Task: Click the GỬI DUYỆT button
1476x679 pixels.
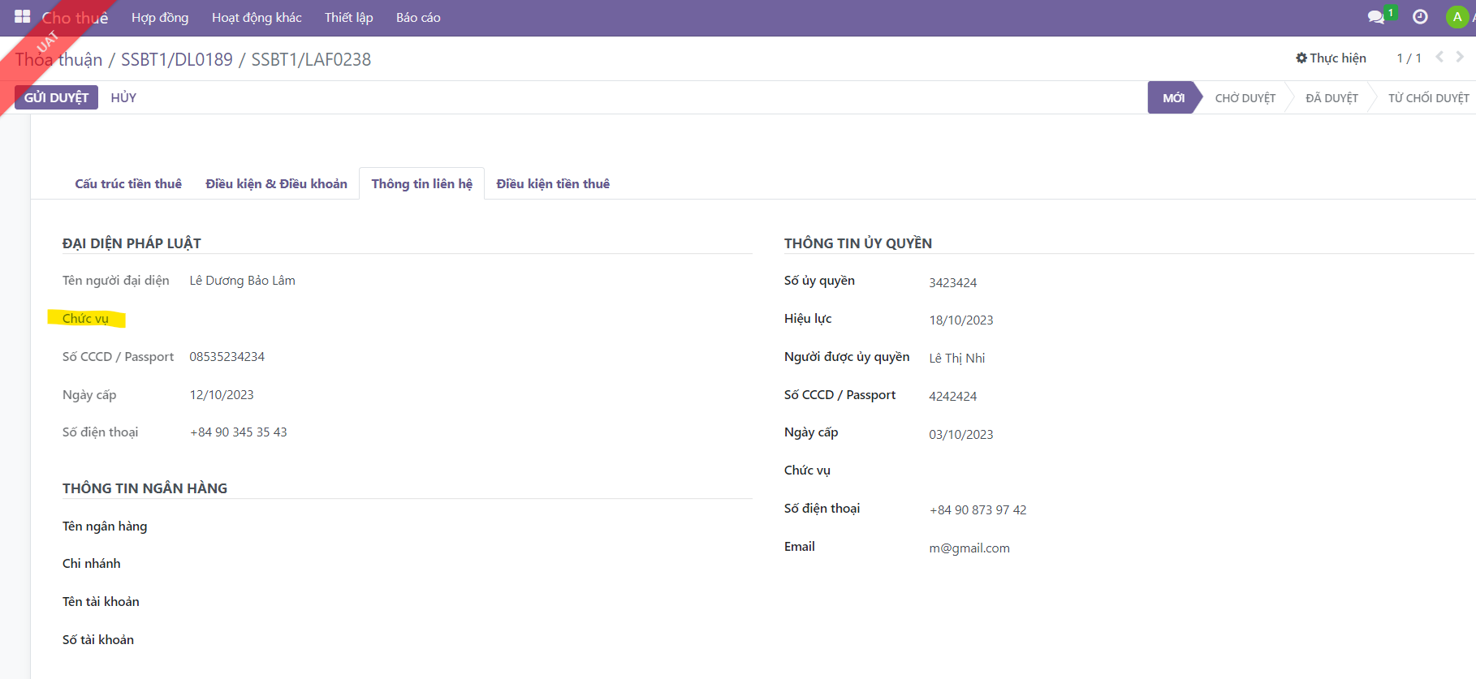Action: click(56, 97)
